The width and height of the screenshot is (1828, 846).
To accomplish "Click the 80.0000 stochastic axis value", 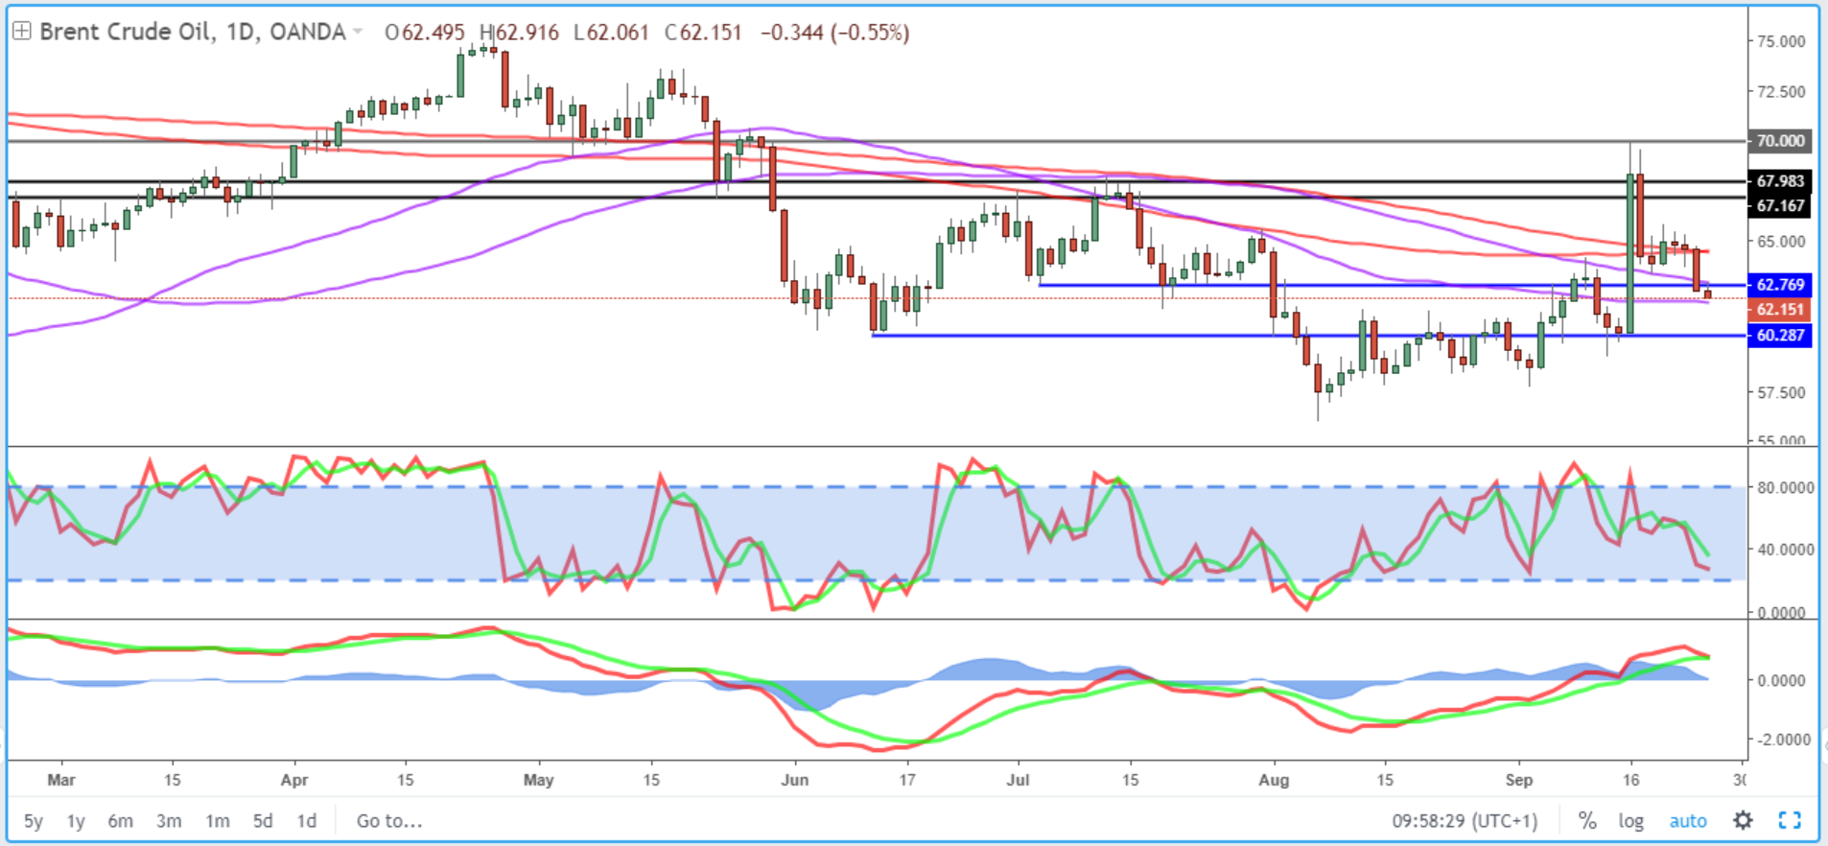I will tap(1785, 487).
